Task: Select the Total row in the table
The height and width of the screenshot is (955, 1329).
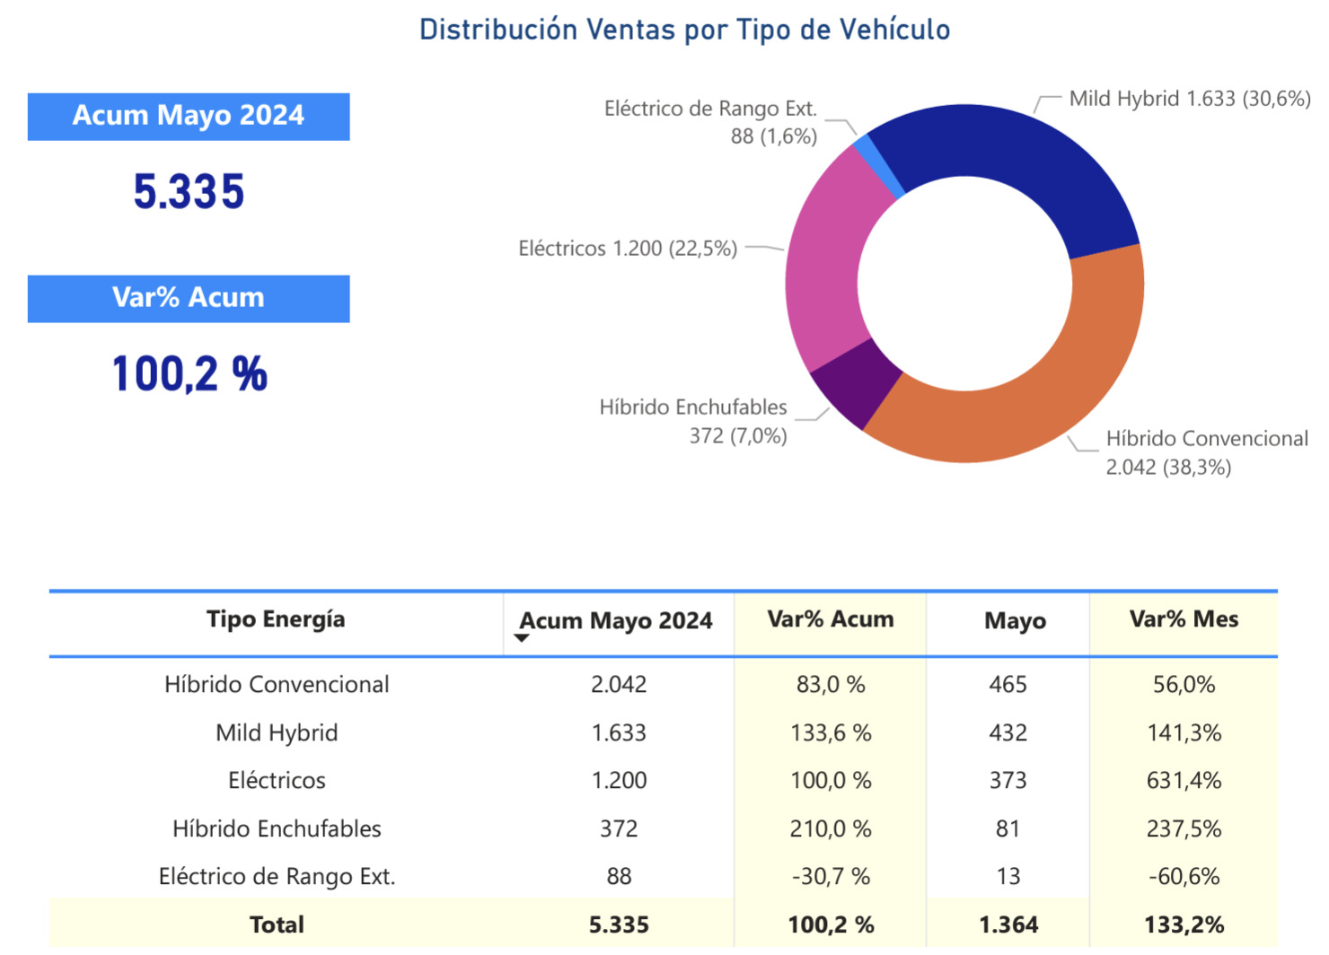Action: pos(276,924)
